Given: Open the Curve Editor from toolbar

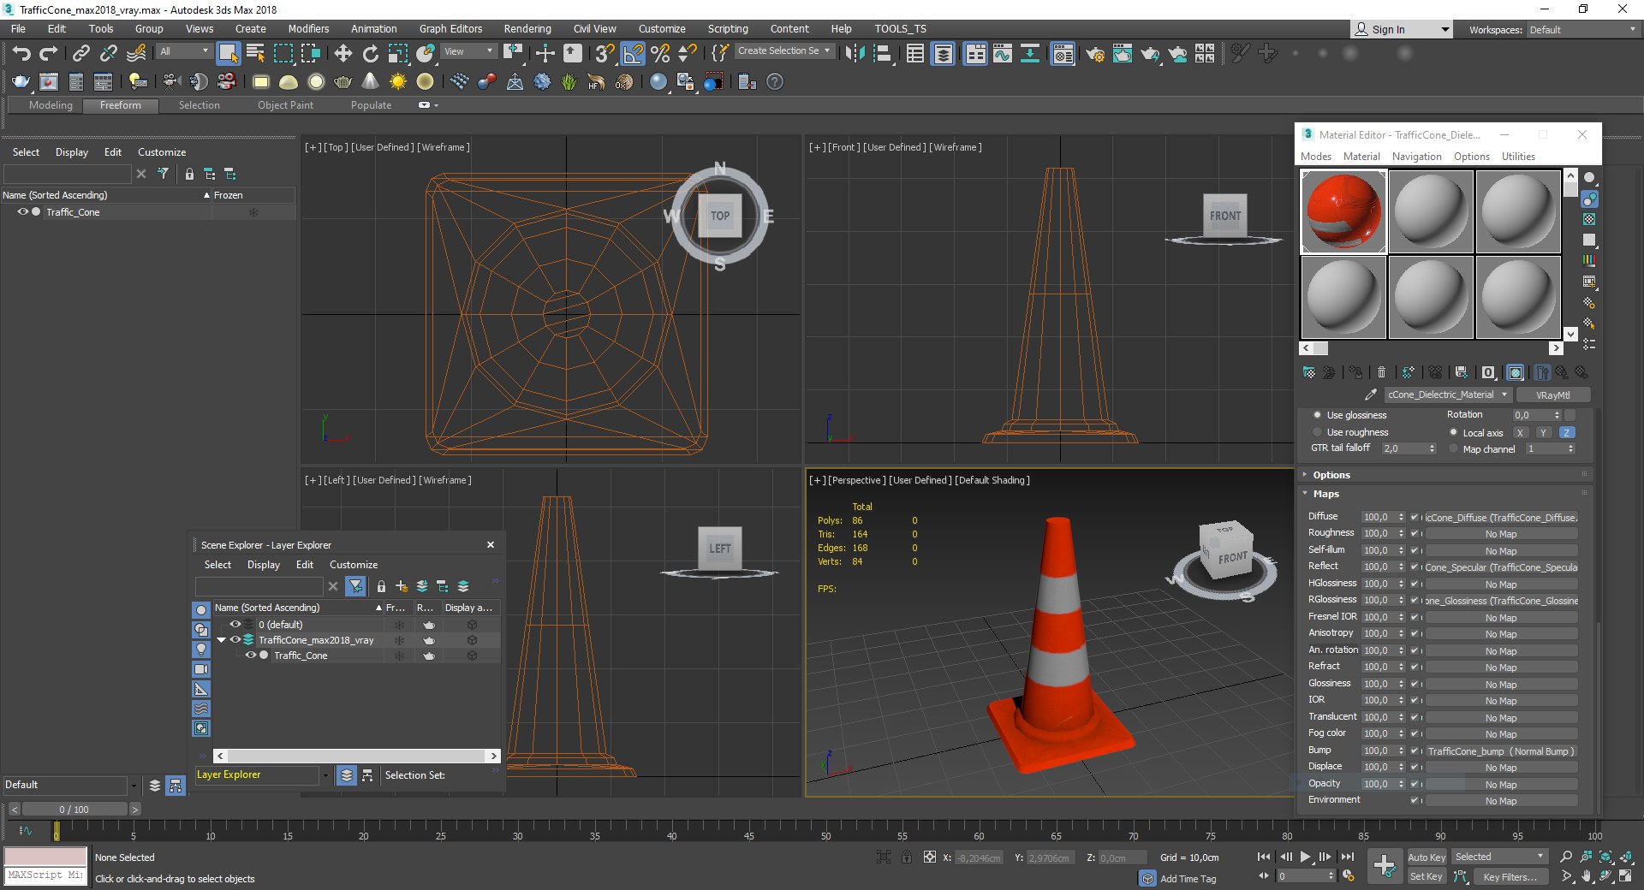Looking at the screenshot, I should tap(1002, 53).
